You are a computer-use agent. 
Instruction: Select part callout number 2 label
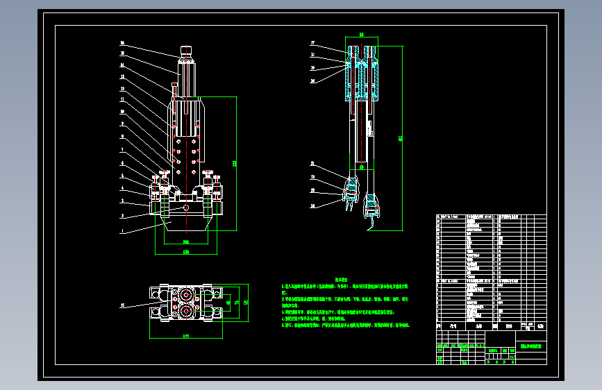[122, 216]
